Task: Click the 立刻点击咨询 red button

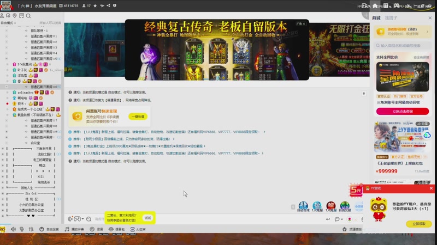Action: pyautogui.click(x=403, y=112)
